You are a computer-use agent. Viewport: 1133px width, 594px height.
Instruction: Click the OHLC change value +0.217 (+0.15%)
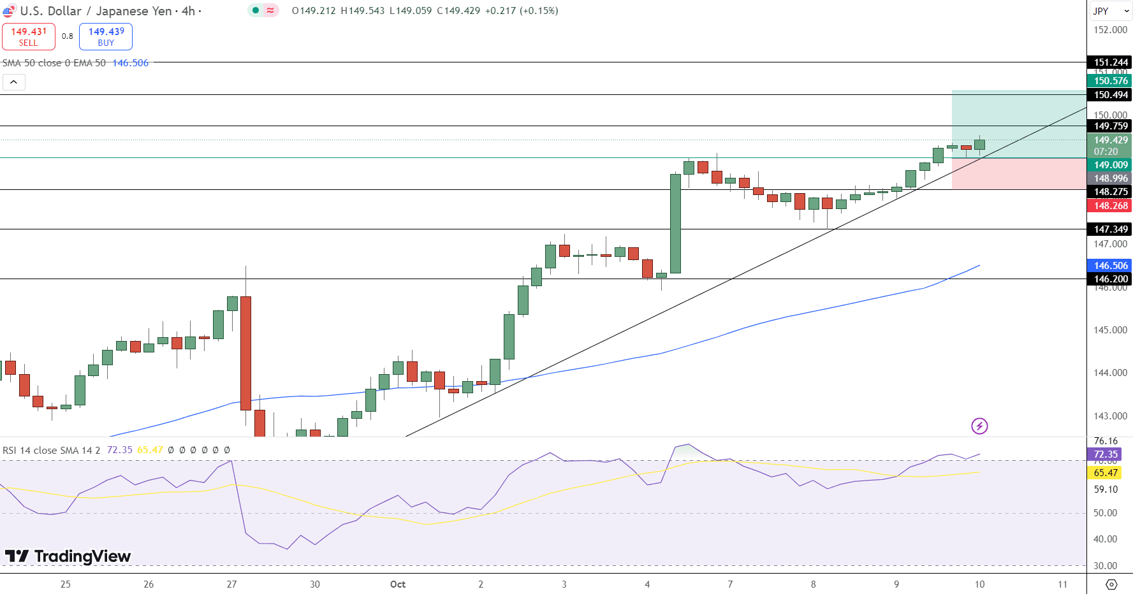tap(523, 11)
